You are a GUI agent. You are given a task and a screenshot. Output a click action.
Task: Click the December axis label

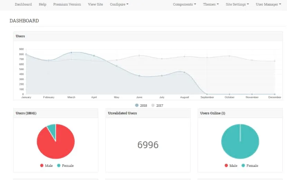click(x=275, y=97)
